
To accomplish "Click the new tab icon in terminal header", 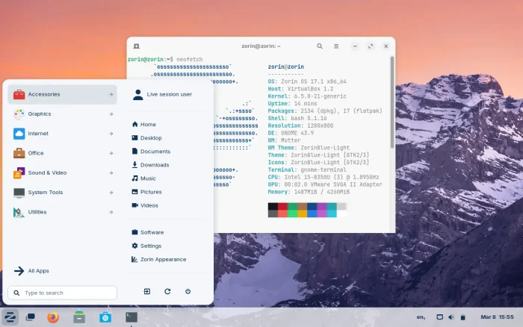I will (x=137, y=46).
